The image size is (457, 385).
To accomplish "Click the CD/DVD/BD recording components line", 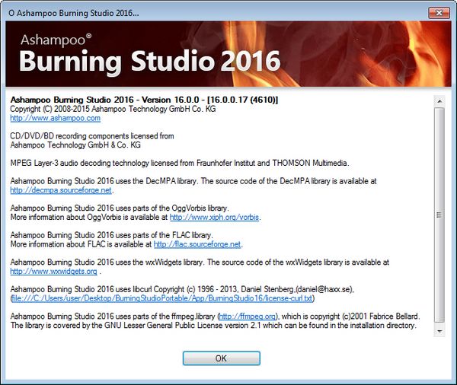I will coord(92,136).
